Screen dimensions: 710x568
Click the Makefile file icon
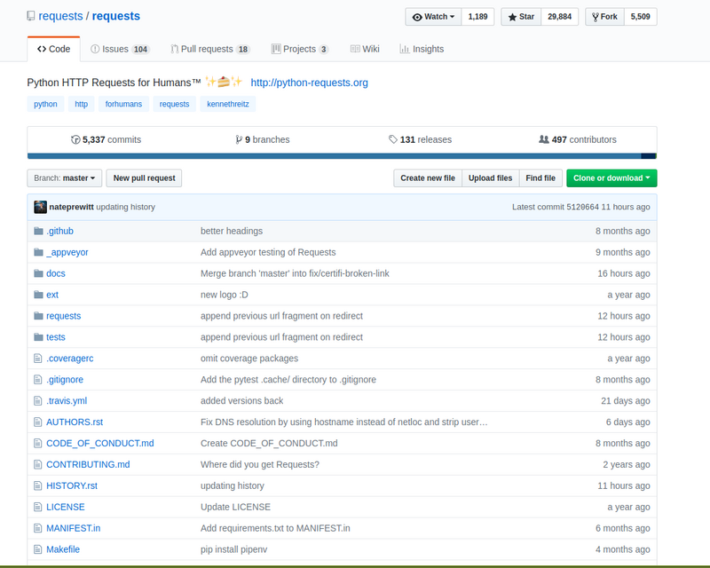[38, 549]
